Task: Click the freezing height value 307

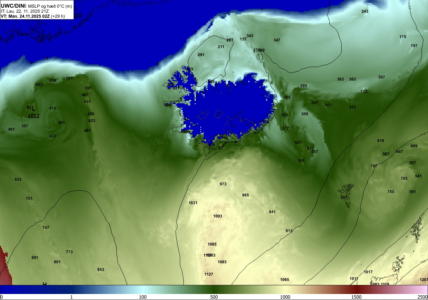Action: click(x=382, y=77)
